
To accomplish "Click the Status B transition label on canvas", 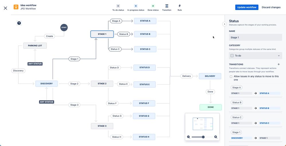I will 124,34.
